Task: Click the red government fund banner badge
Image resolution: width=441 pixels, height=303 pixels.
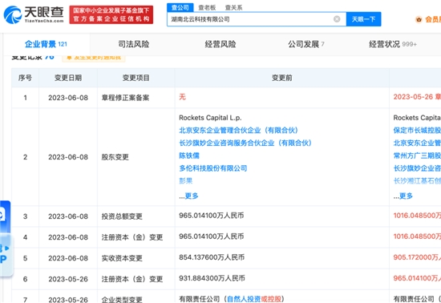Action: (x=111, y=14)
